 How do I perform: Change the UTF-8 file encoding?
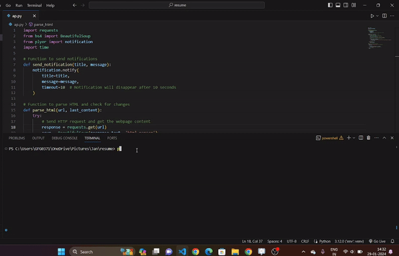292,241
